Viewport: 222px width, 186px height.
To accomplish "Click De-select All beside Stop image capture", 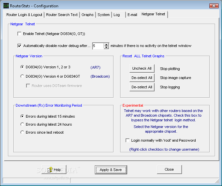I will 142,78.
